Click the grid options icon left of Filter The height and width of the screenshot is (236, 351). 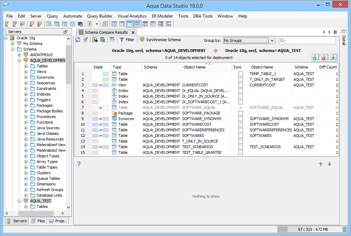(x=112, y=40)
